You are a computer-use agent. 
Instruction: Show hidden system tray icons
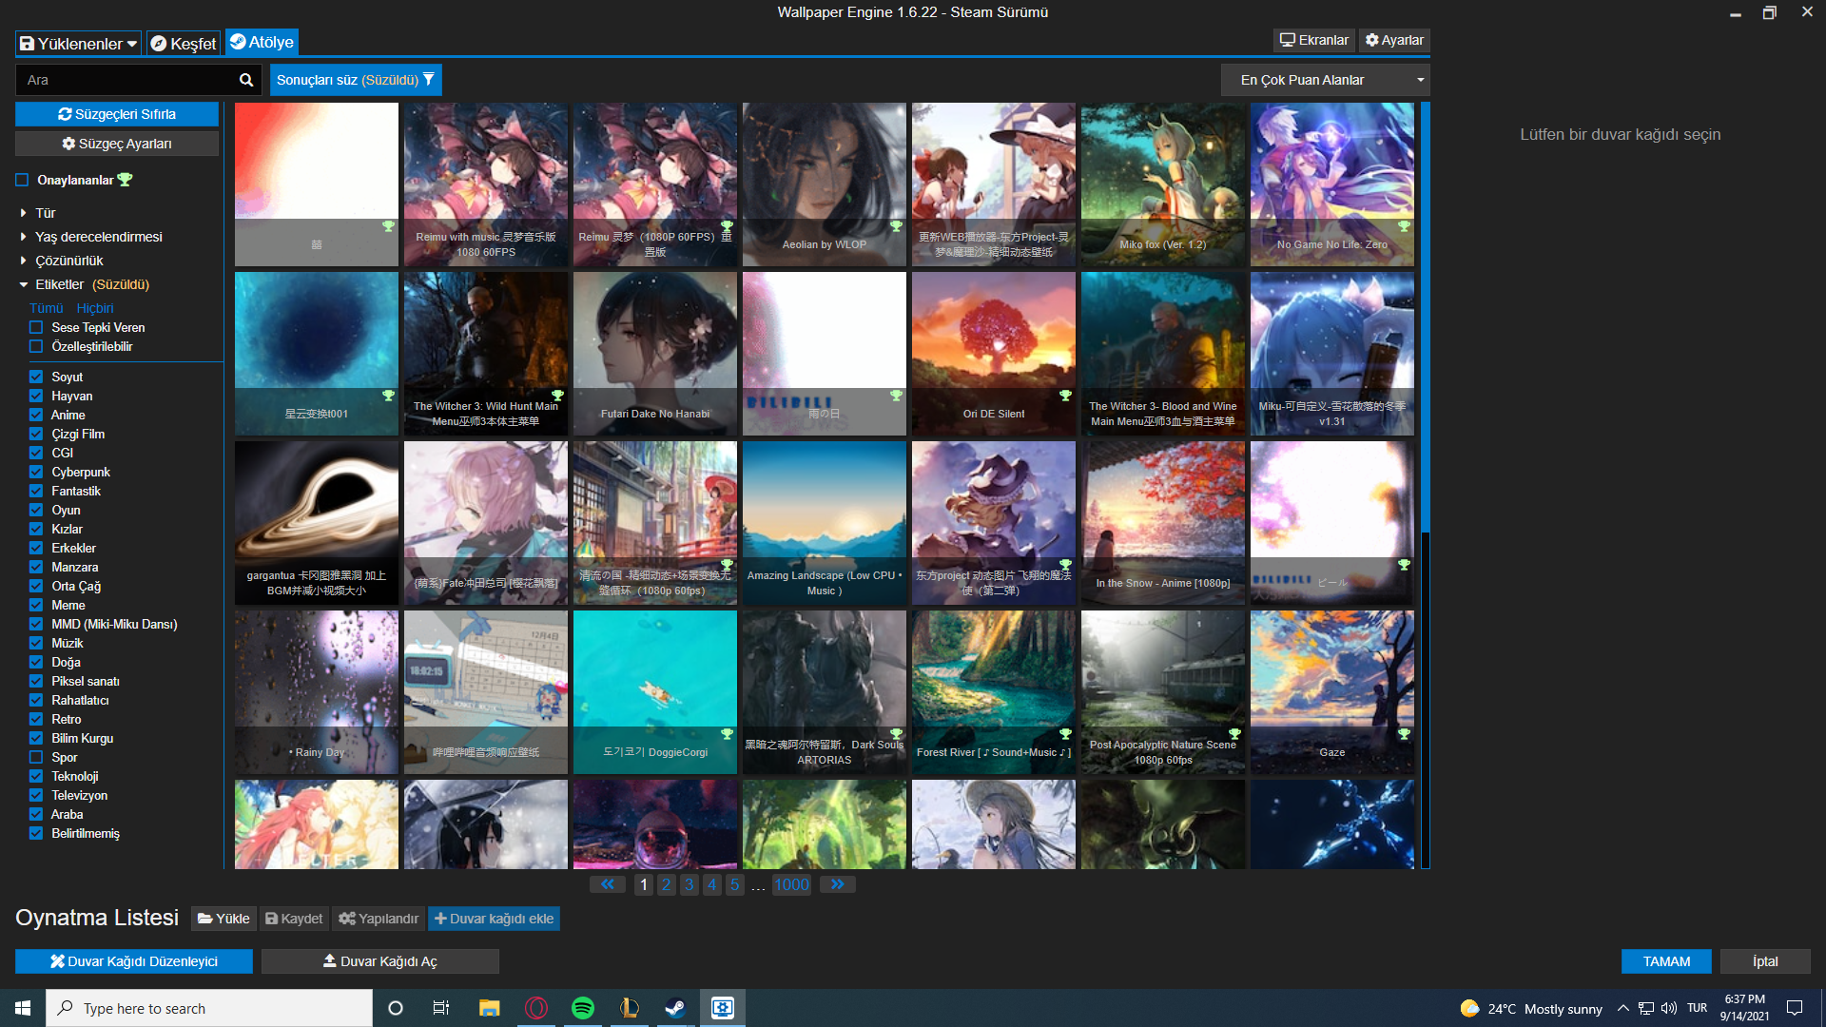[x=1622, y=1008]
